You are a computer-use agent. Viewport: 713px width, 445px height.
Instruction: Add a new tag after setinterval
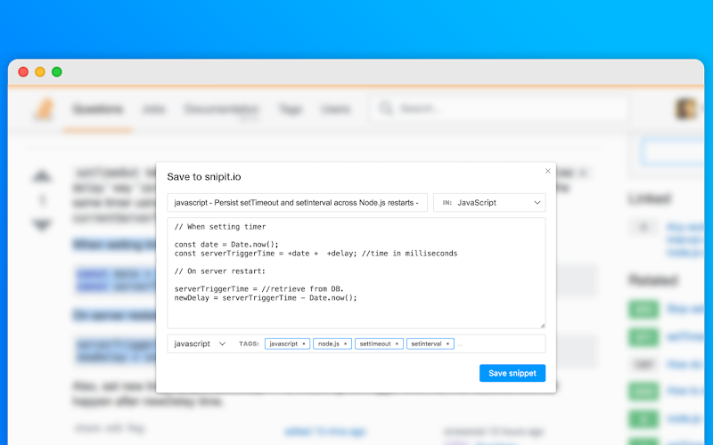[x=500, y=344]
